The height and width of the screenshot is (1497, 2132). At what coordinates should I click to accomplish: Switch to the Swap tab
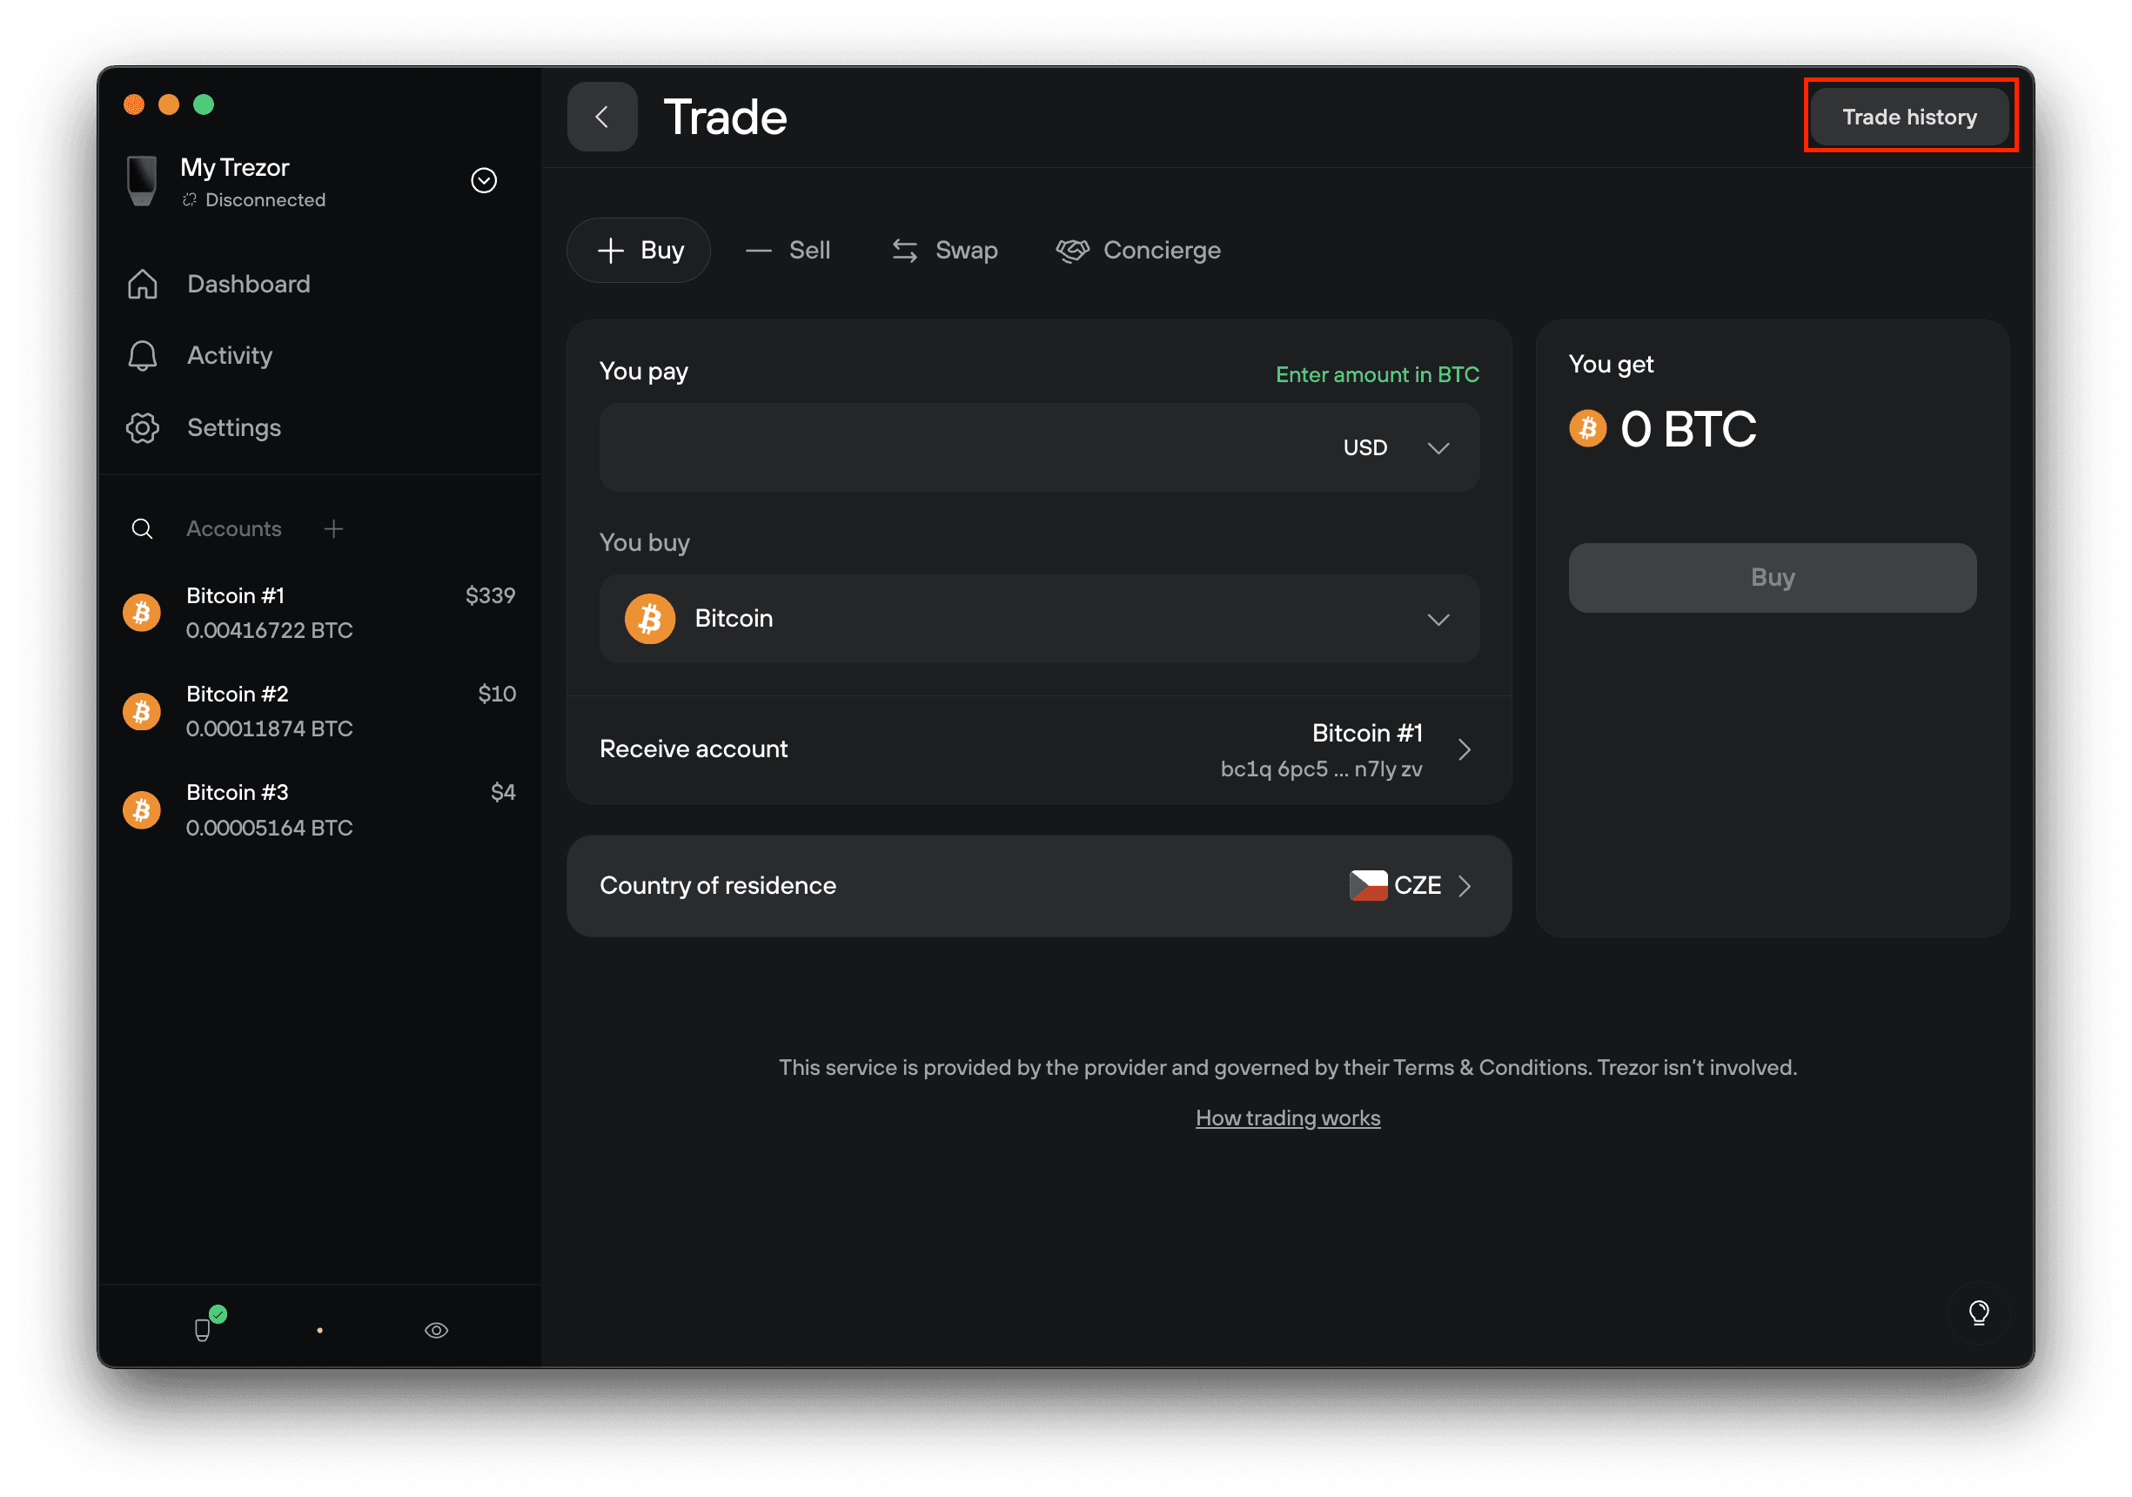pos(945,251)
